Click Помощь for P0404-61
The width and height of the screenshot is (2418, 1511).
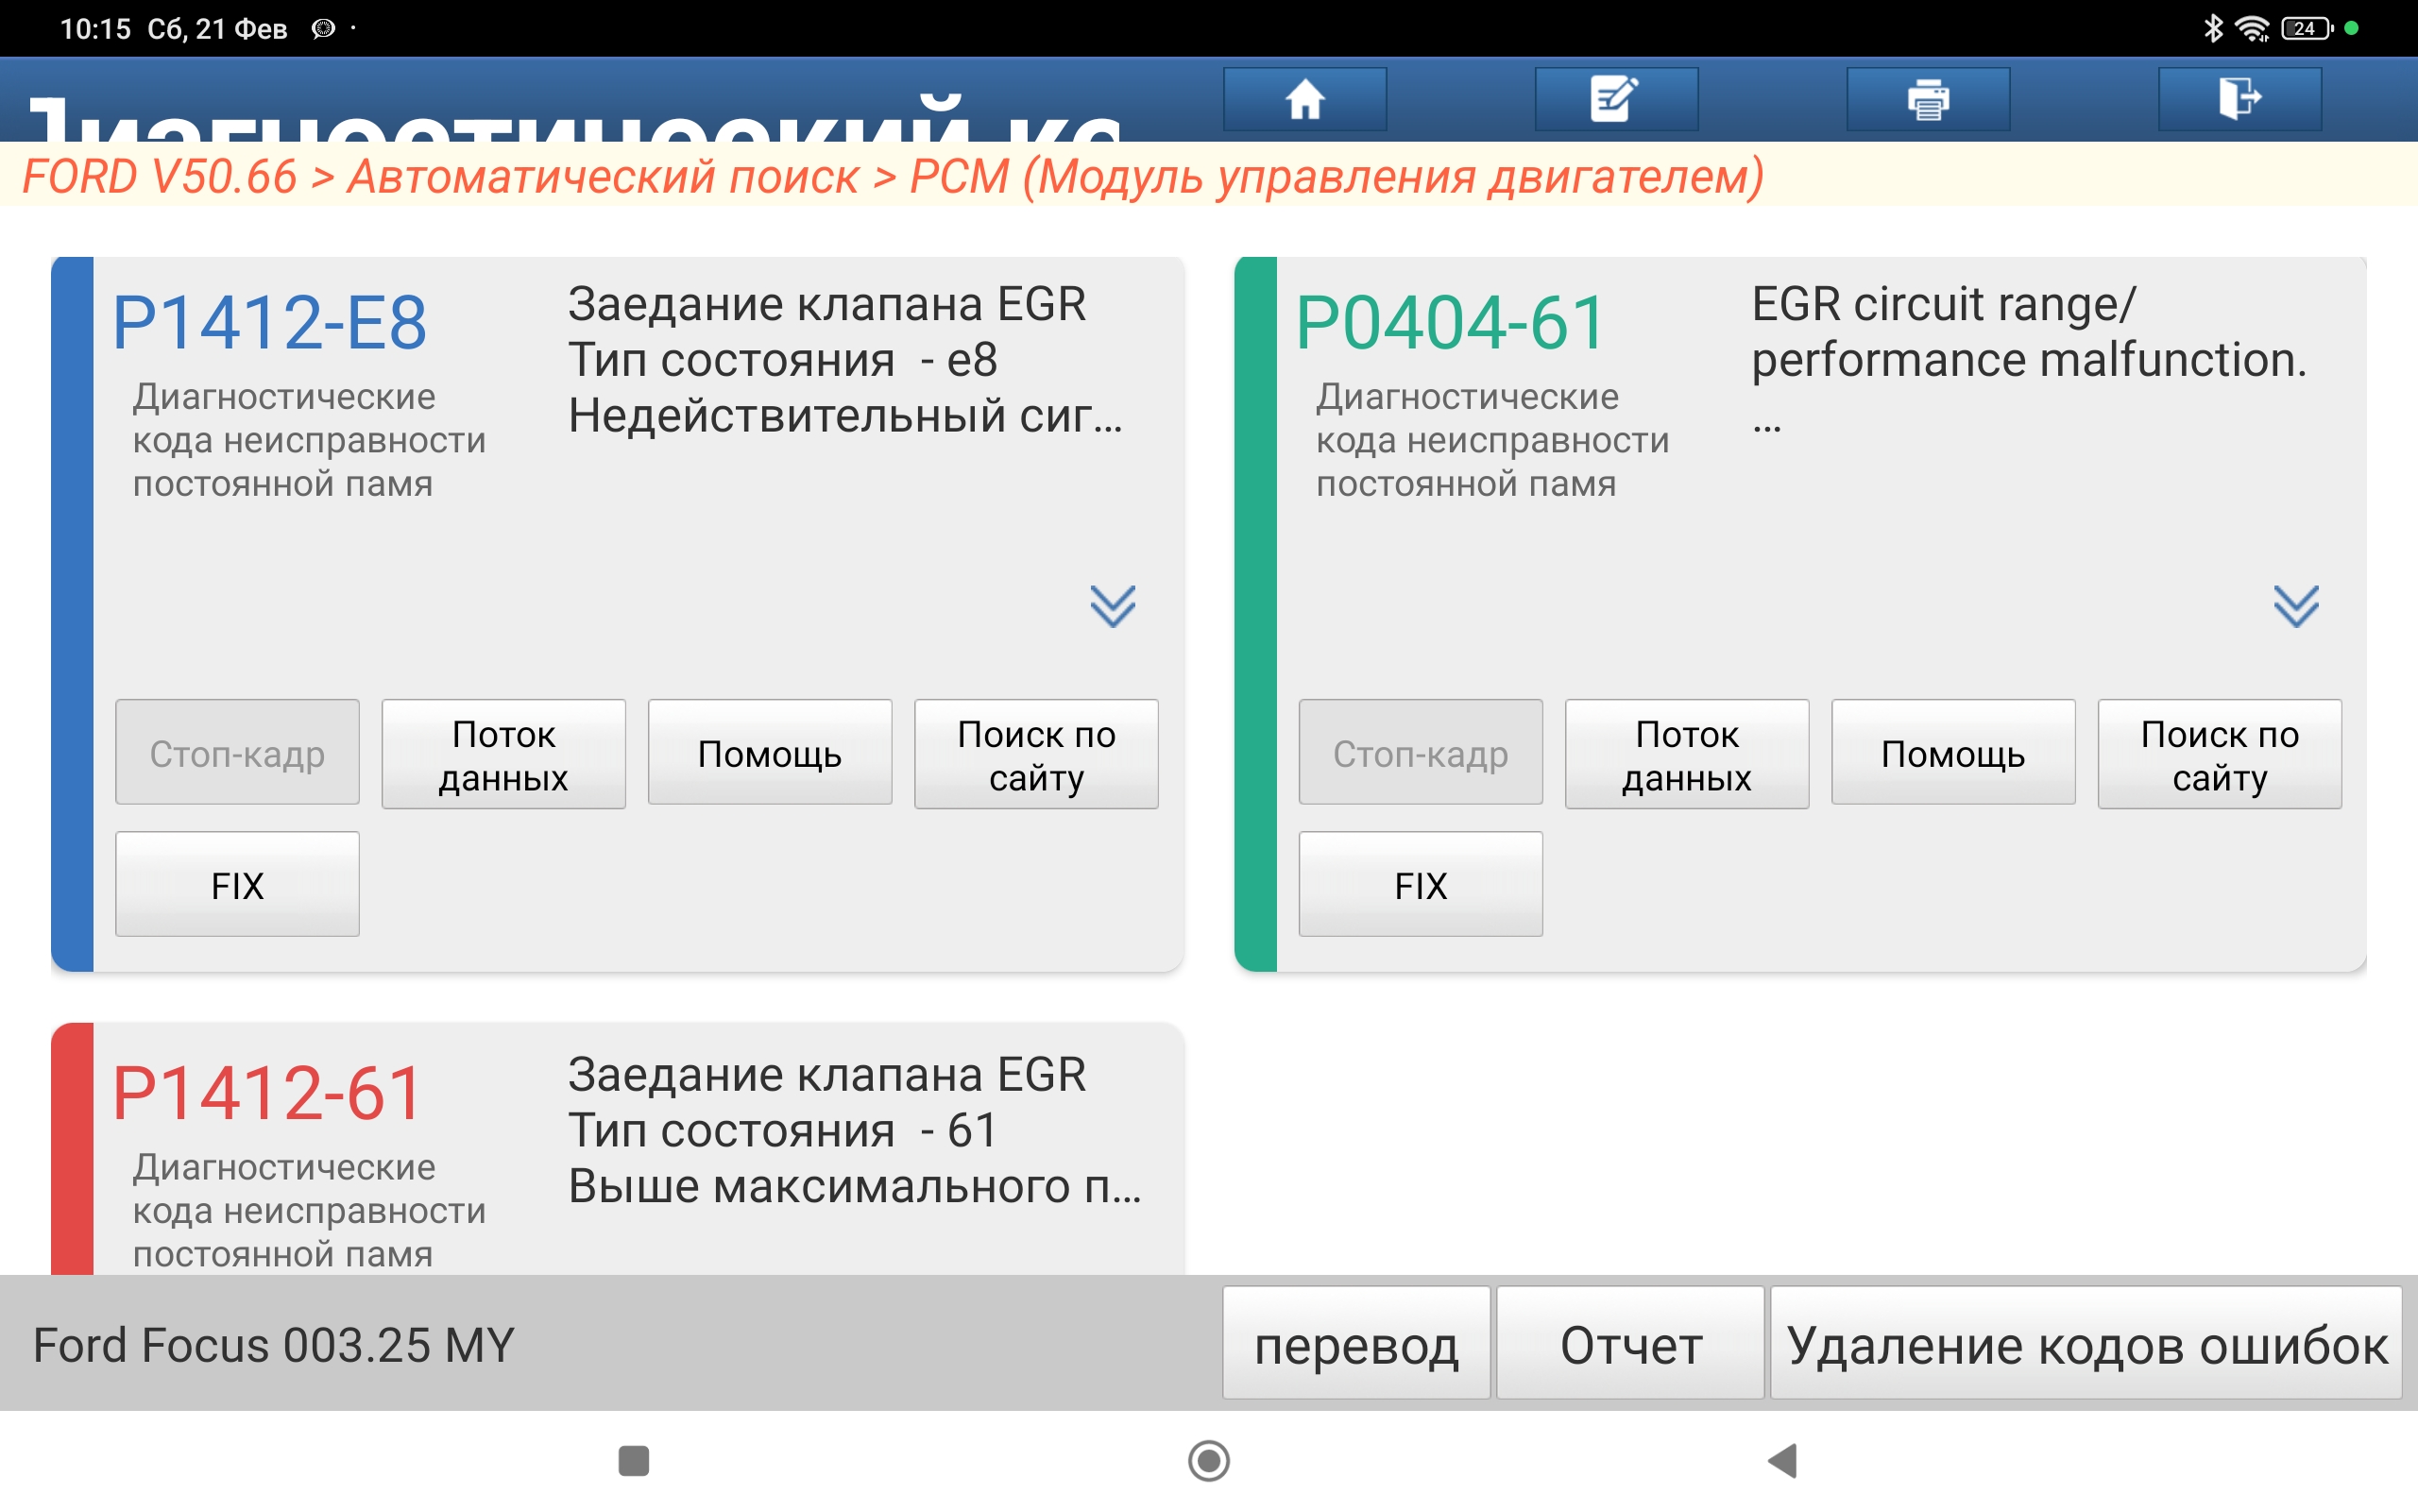click(1952, 753)
